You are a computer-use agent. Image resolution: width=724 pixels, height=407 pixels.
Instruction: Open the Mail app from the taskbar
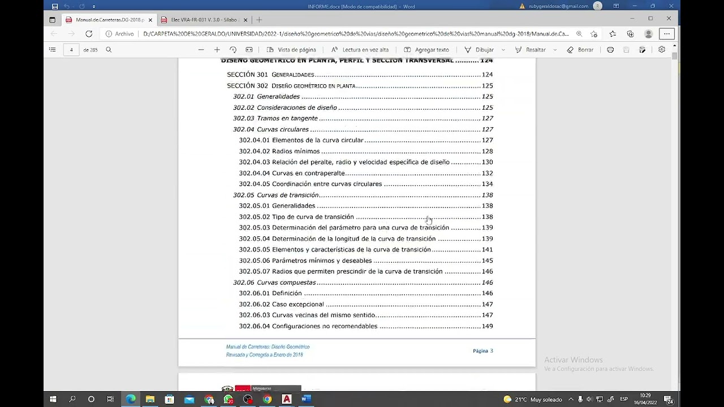click(189, 399)
